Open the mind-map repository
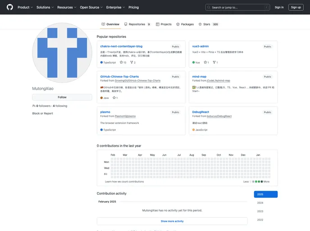 (199, 77)
